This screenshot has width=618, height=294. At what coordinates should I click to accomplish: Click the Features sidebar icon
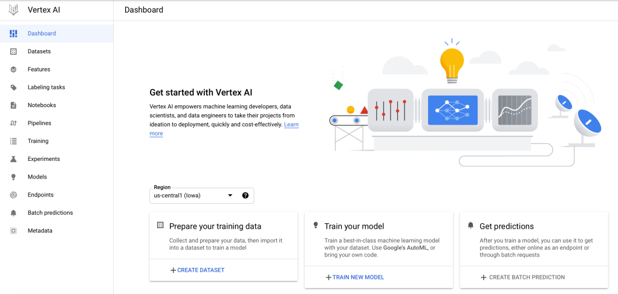13,70
